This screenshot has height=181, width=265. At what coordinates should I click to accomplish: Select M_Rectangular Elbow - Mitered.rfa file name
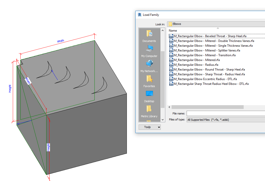[197, 60]
